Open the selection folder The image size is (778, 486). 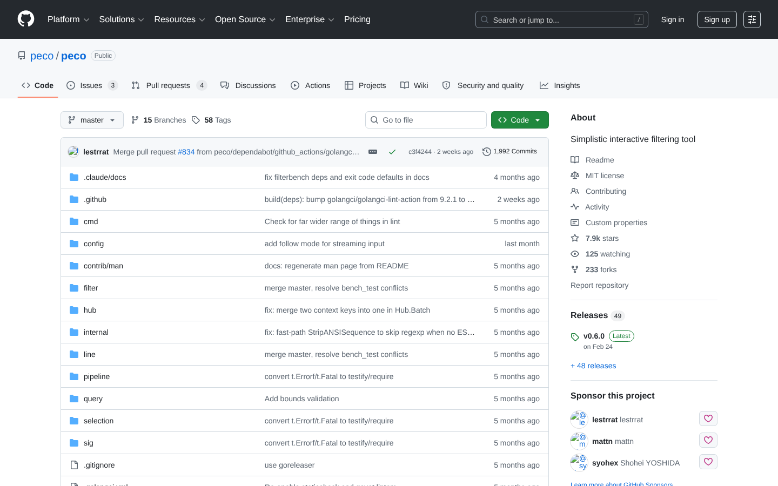tap(98, 421)
